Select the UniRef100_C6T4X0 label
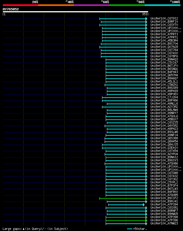 click(x=164, y=53)
